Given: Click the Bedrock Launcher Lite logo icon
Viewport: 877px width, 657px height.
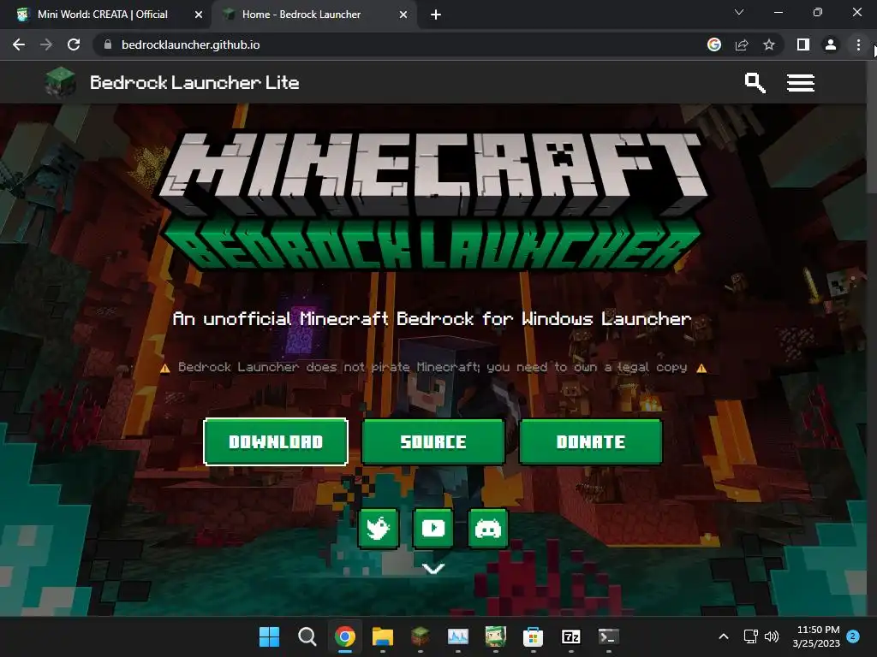Looking at the screenshot, I should [61, 81].
